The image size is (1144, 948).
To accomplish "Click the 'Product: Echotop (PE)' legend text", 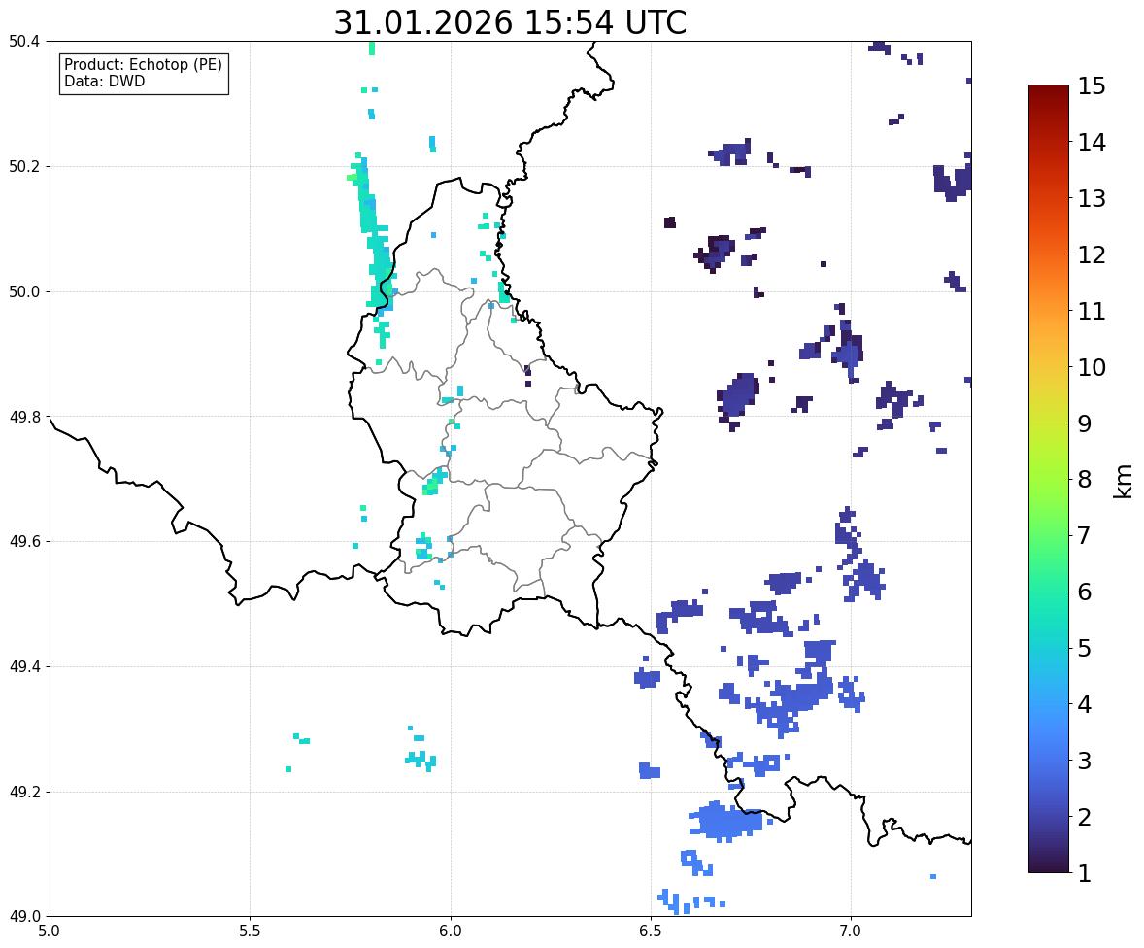I will click(143, 65).
